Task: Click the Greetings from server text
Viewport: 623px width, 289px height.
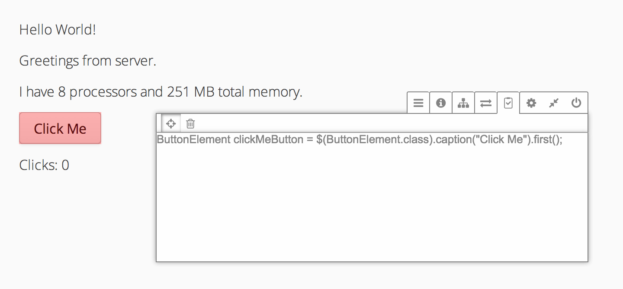Action: coord(88,61)
